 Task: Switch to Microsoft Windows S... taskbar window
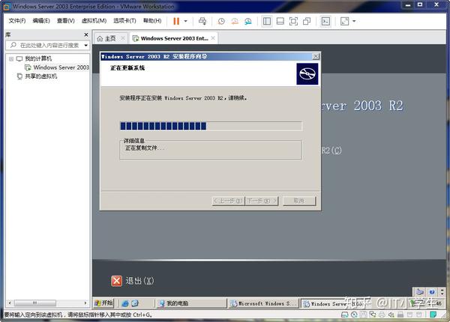tap(263, 303)
